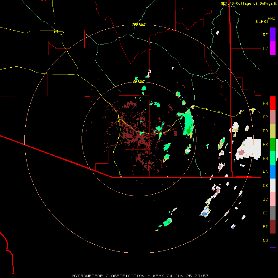Click the HR legend label
The width and height of the screenshot is (278, 278).
265,145
